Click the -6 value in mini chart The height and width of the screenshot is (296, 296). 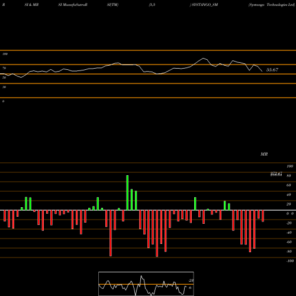click(x=190, y=288)
